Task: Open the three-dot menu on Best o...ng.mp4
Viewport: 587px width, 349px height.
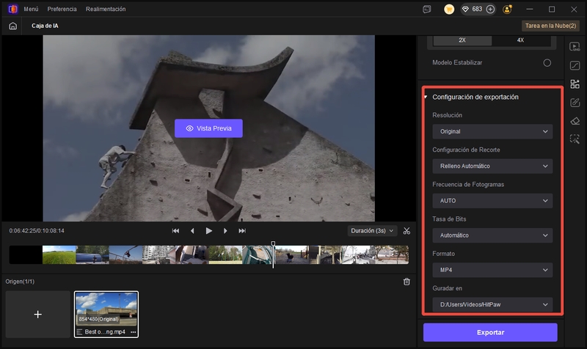Action: (x=134, y=332)
